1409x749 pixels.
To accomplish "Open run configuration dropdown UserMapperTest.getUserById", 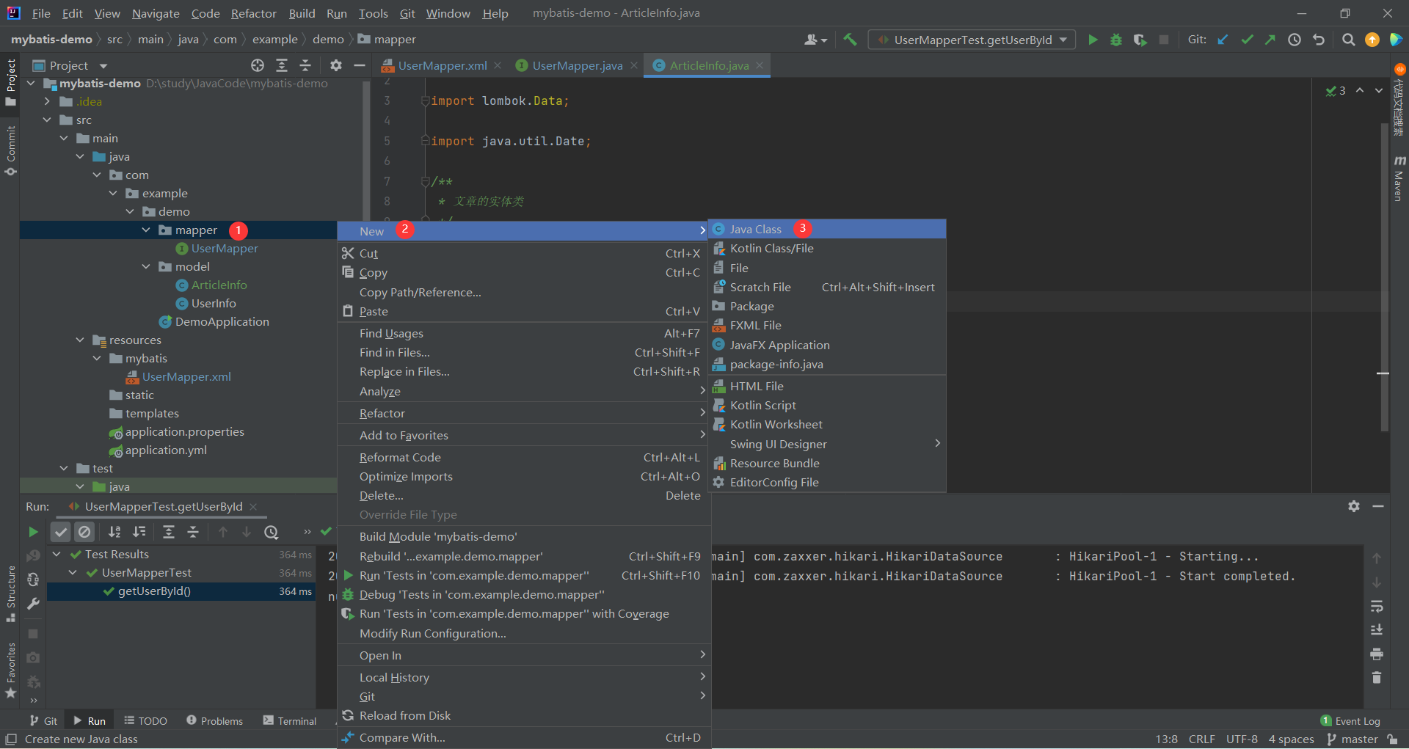I will tap(972, 40).
